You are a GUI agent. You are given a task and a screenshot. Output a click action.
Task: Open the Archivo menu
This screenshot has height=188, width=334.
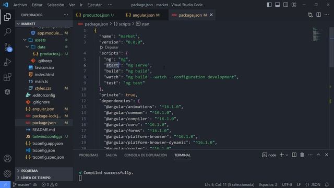(x=20, y=5)
